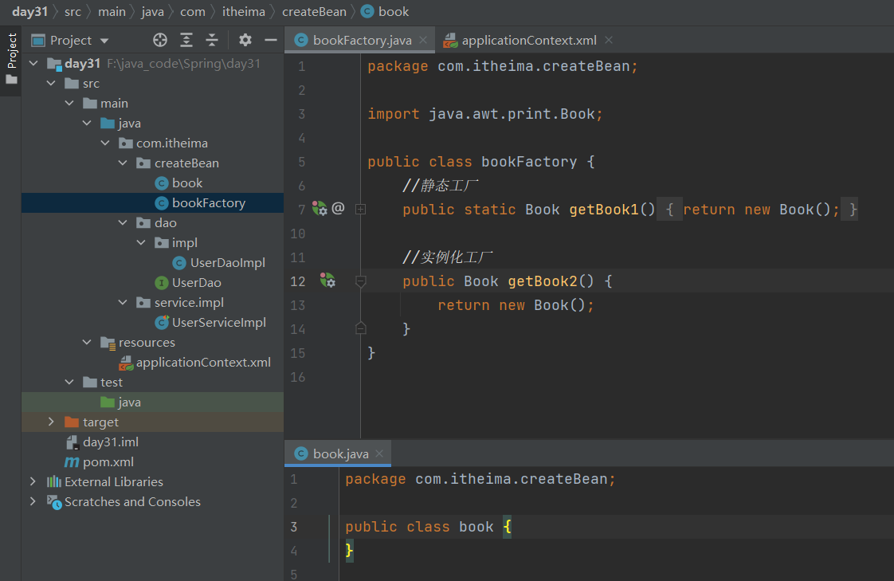The height and width of the screenshot is (581, 894).
Task: Collapse the getBook2 method fold marker
Action: coord(360,281)
